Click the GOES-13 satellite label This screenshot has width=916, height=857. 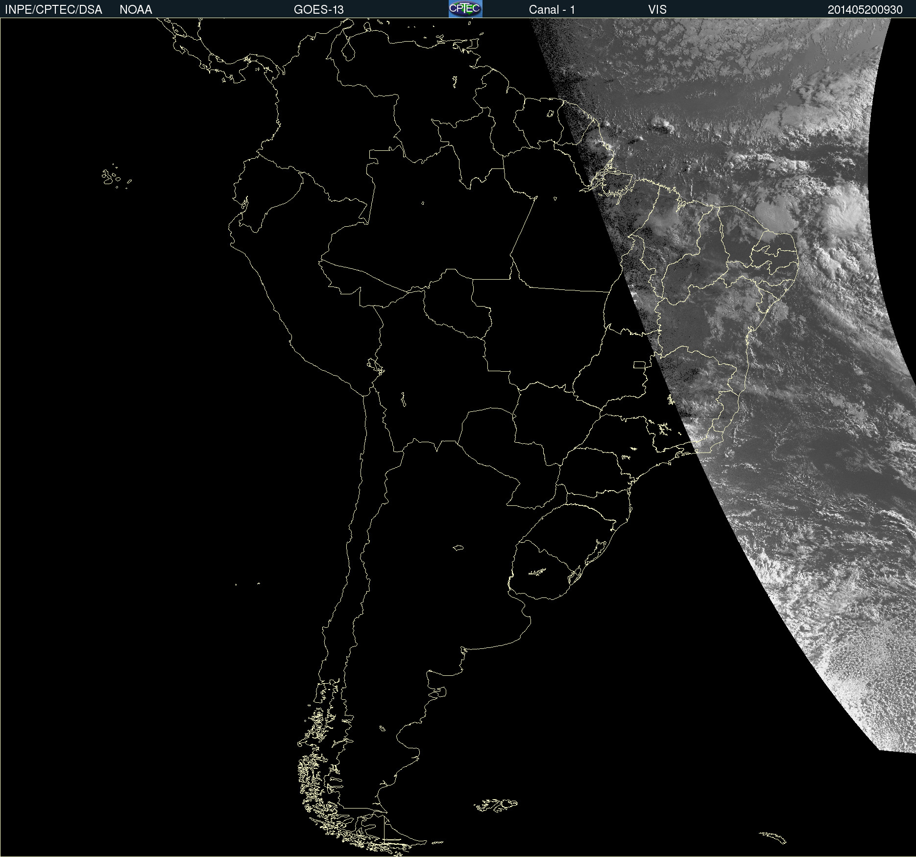click(319, 10)
